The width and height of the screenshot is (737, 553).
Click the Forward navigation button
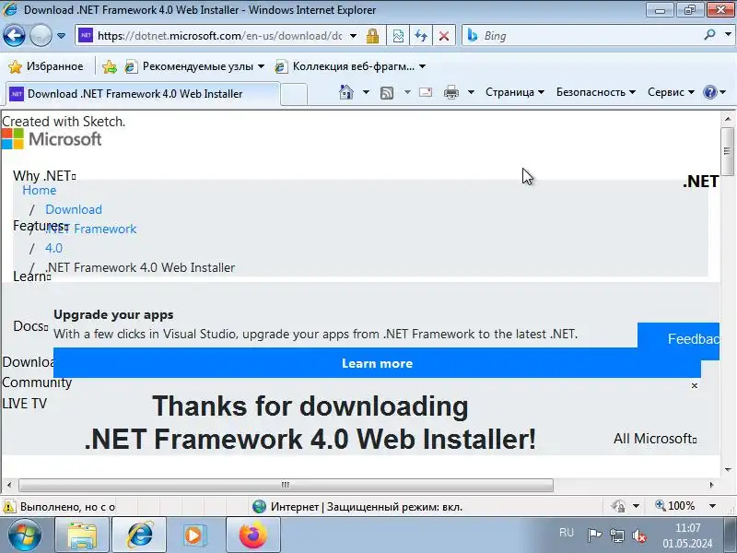(x=41, y=36)
